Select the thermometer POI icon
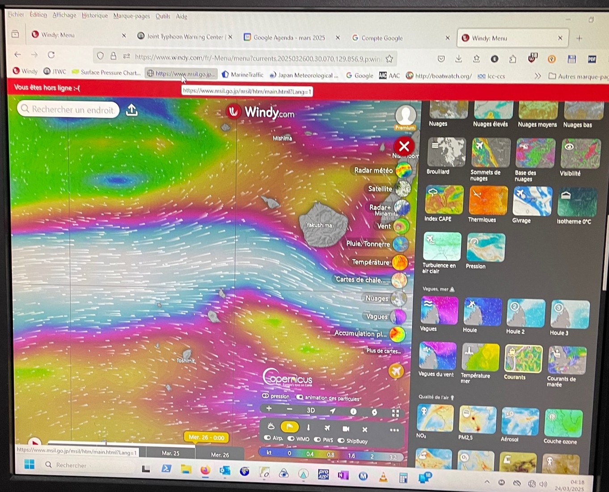Viewport: 609px width, 492px height. tap(308, 428)
